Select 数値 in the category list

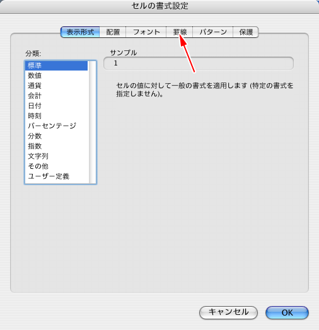click(57, 76)
